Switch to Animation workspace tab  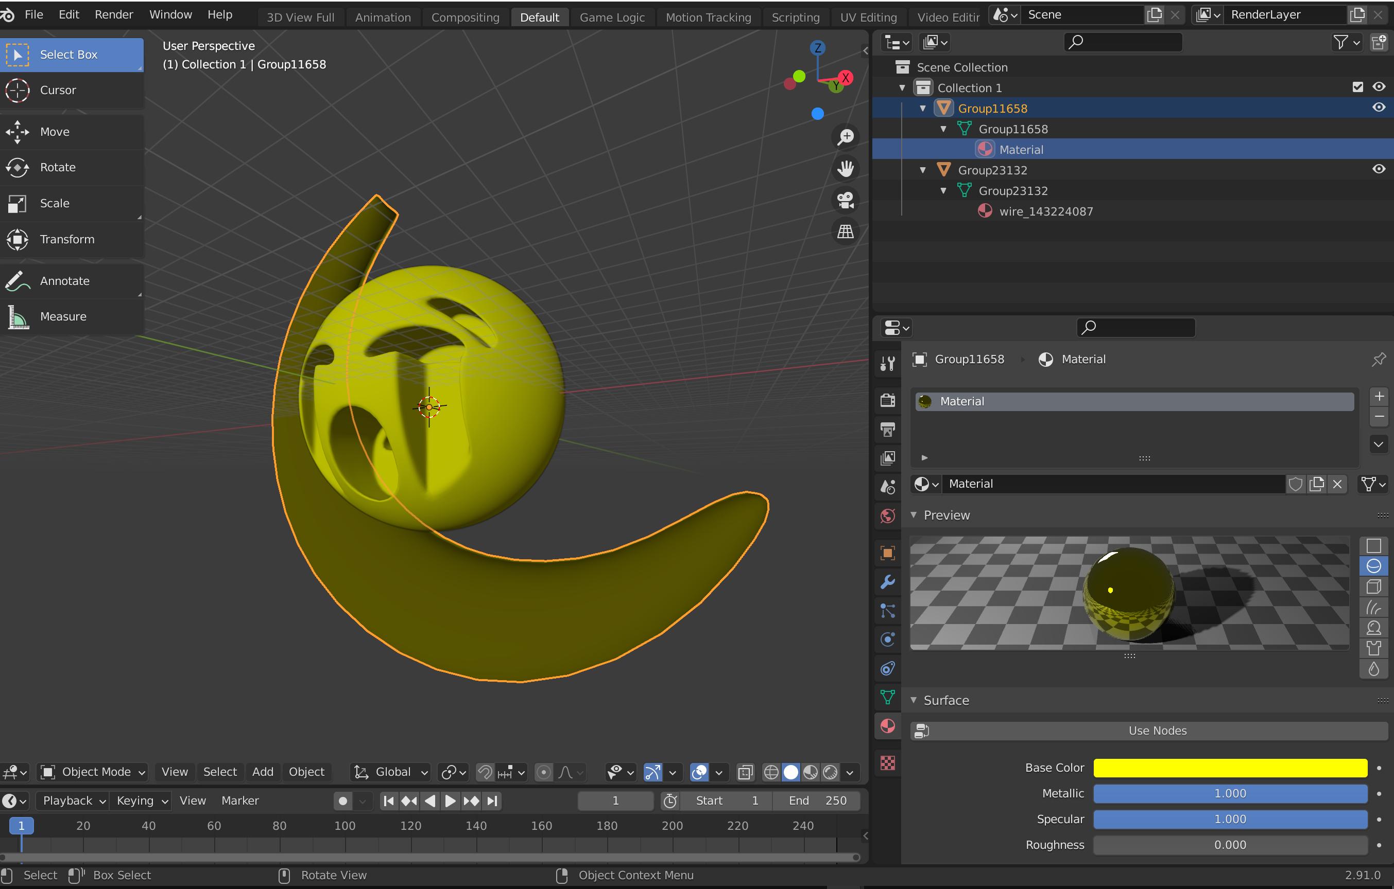tap(383, 17)
